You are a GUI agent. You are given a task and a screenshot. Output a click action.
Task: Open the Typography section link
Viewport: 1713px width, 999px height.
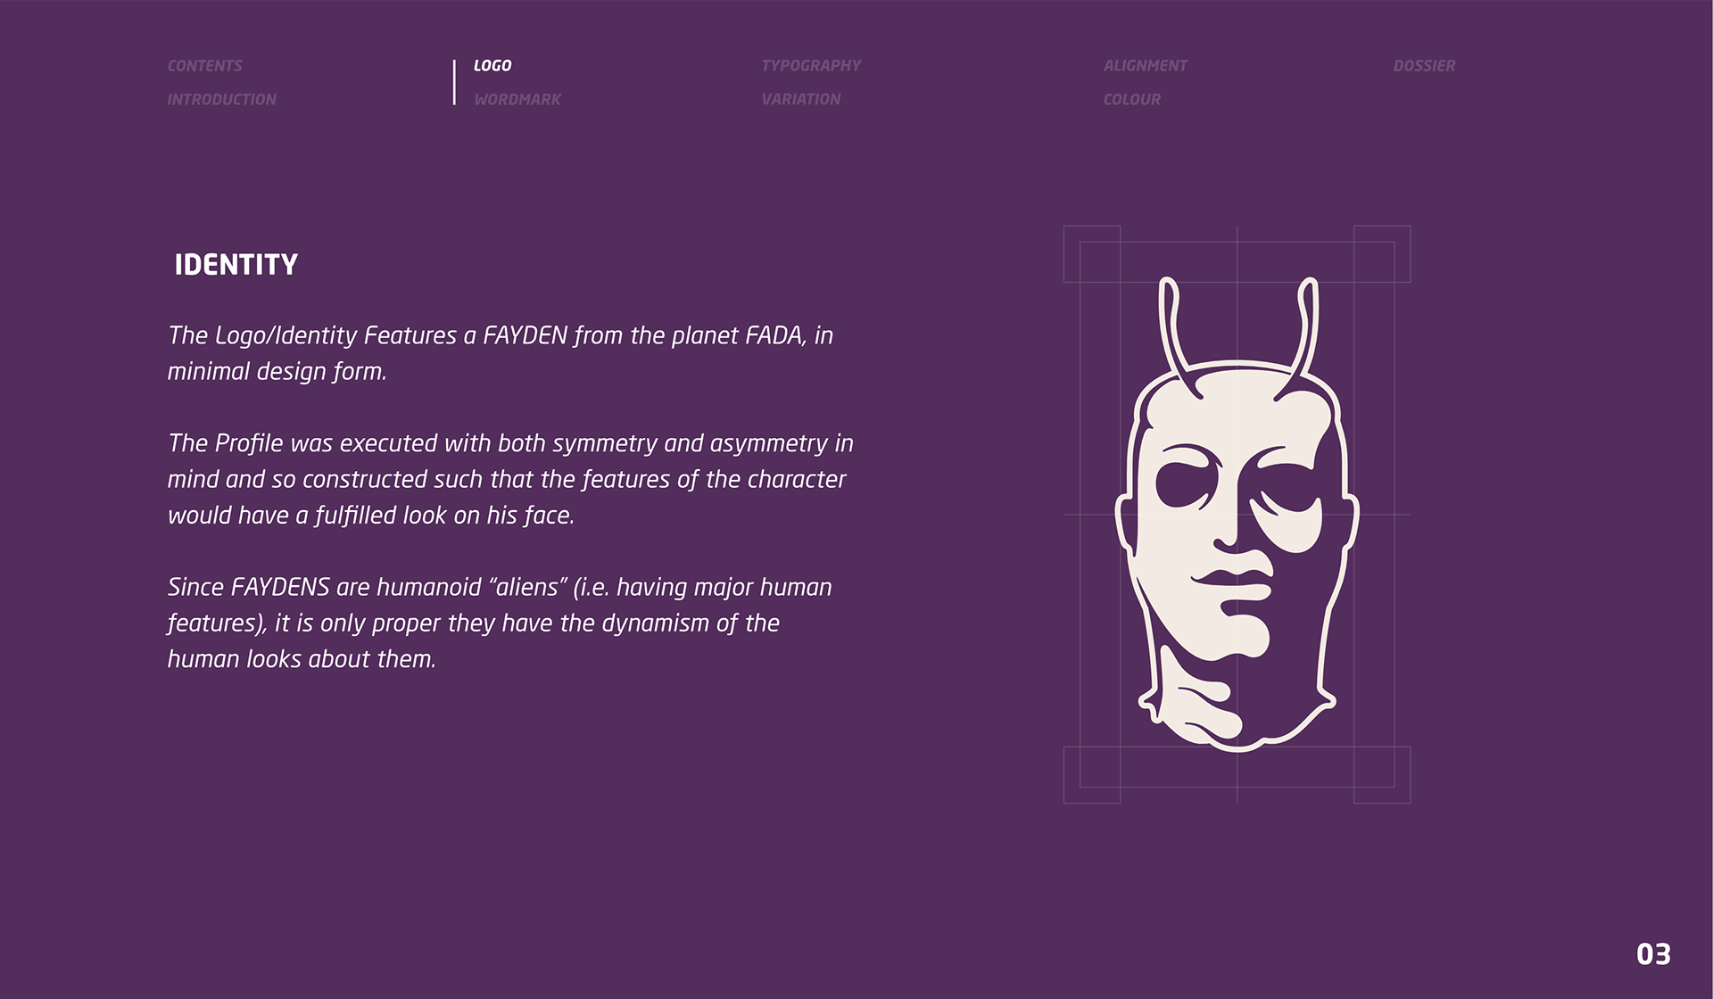(x=810, y=66)
